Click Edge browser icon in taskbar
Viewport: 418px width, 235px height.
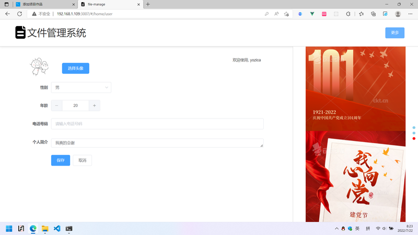pyautogui.click(x=33, y=229)
